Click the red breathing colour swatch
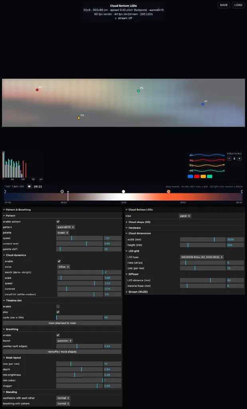Screen dimensions: 247x409 [197, 176]
